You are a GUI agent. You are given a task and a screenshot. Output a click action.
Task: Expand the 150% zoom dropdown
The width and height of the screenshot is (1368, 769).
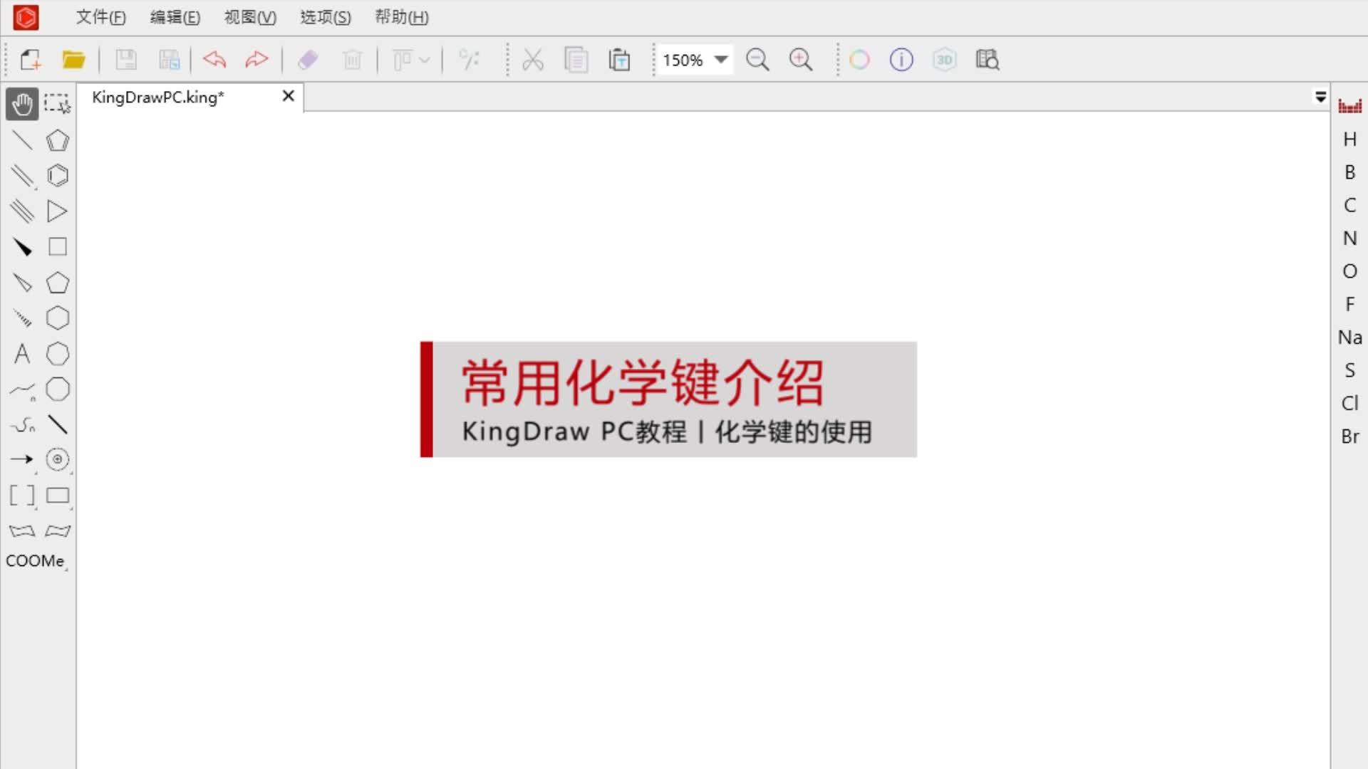click(x=721, y=60)
